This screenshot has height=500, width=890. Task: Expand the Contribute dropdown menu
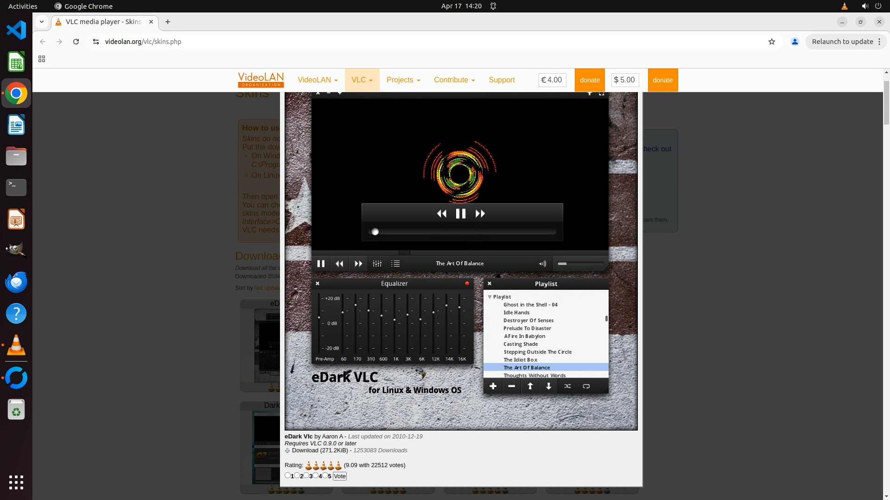tap(454, 80)
